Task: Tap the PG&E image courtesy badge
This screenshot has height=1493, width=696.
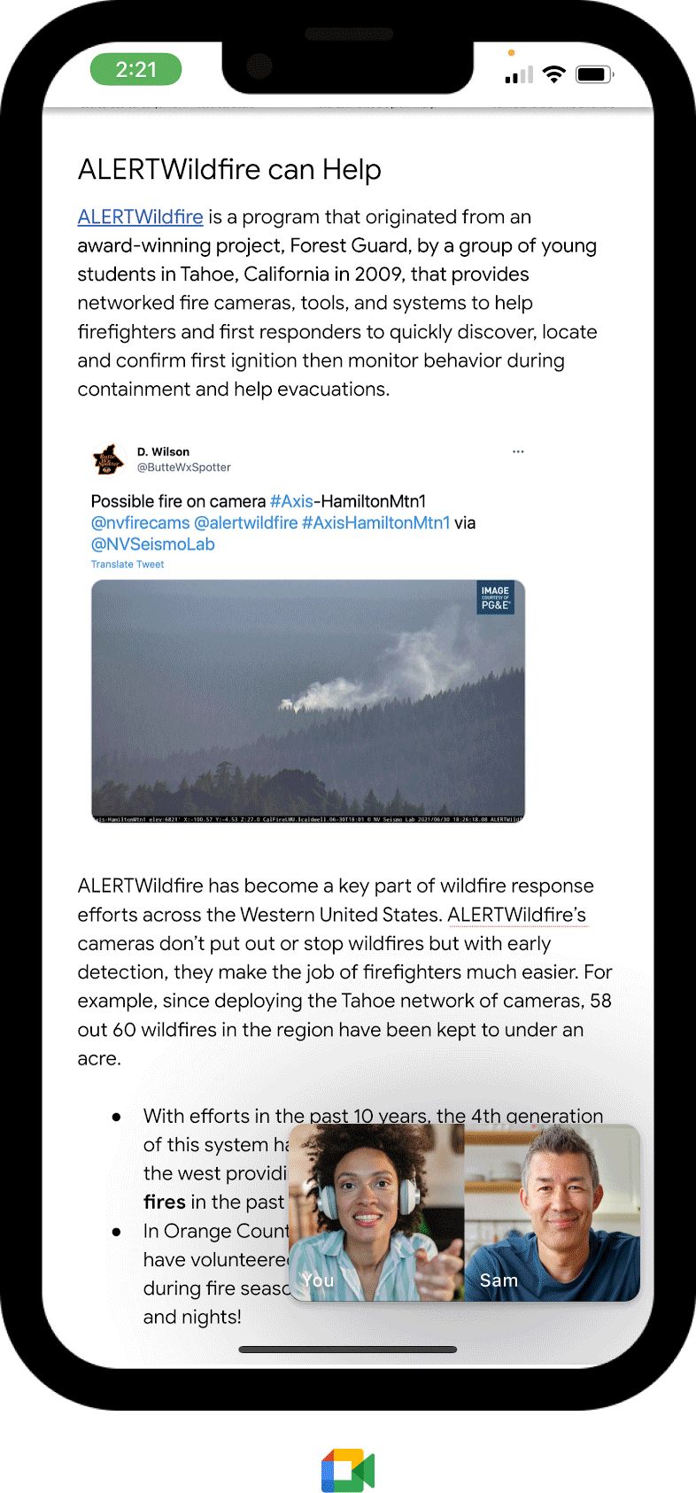Action: point(496,598)
